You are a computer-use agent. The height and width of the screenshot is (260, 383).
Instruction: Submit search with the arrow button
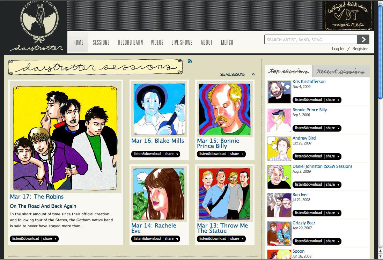click(363, 39)
